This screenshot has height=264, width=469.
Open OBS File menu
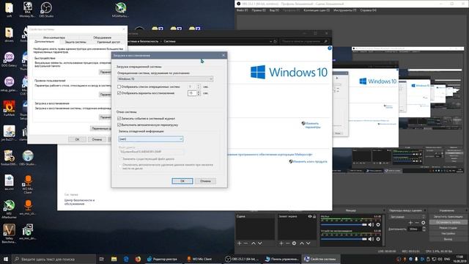click(x=243, y=10)
